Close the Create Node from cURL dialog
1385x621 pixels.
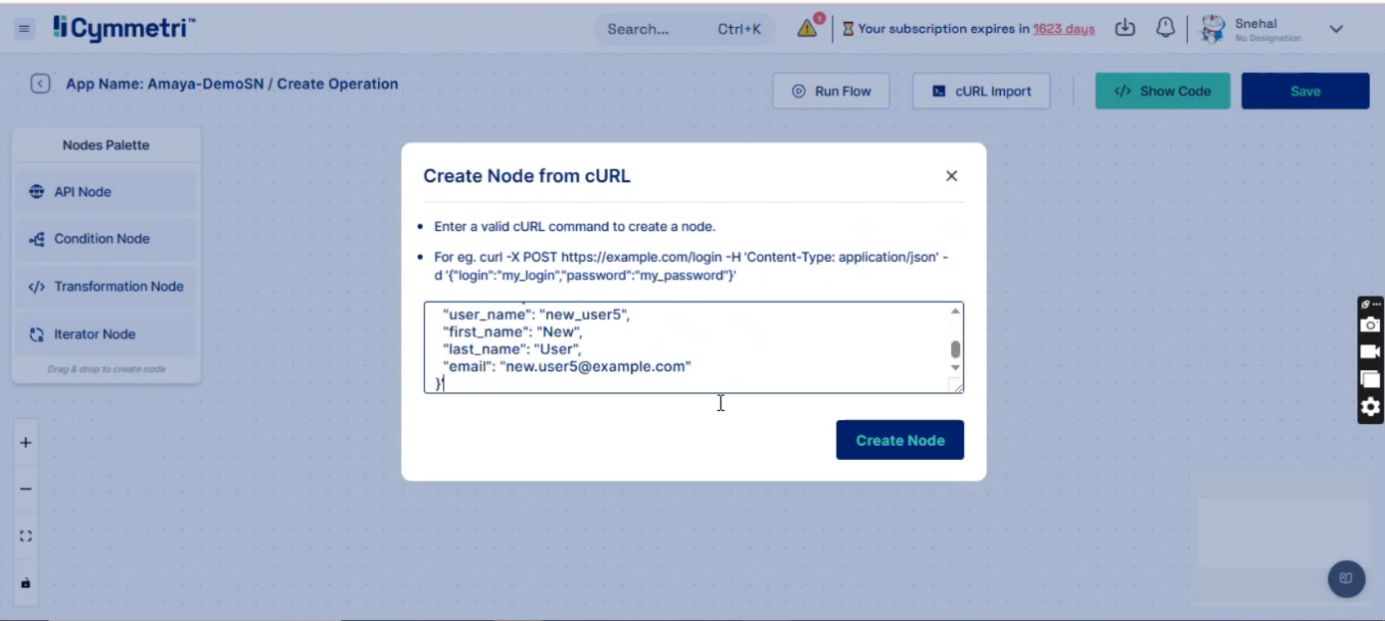click(x=951, y=176)
